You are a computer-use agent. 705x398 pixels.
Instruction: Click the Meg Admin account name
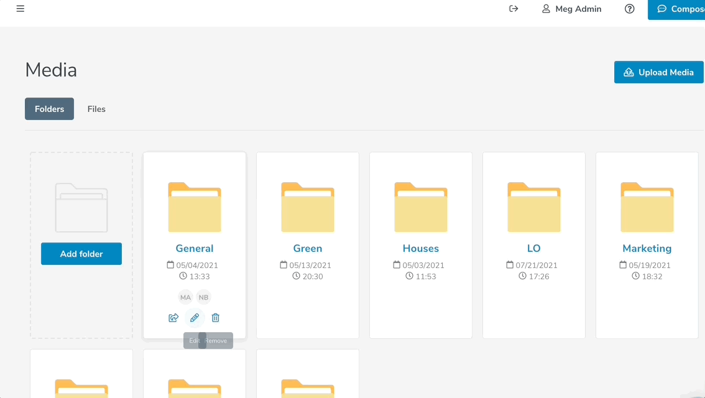pyautogui.click(x=578, y=9)
